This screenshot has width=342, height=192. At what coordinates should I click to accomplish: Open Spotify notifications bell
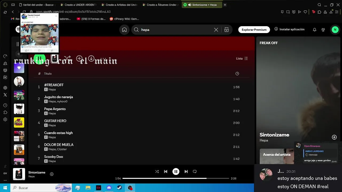314,30
